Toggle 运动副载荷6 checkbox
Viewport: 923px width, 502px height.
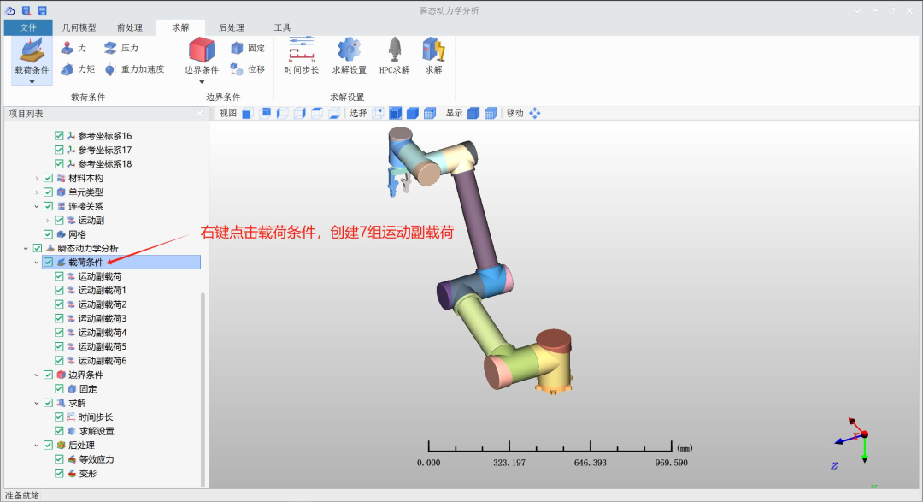[x=59, y=361]
